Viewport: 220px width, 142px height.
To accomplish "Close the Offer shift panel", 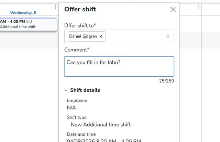I will click(x=173, y=10).
